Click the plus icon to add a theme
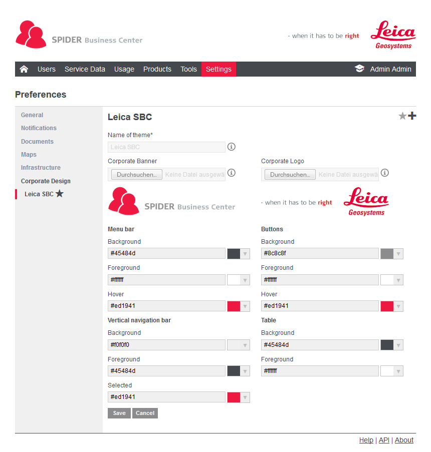Image resolution: width=431 pixels, height=452 pixels. coord(412,116)
